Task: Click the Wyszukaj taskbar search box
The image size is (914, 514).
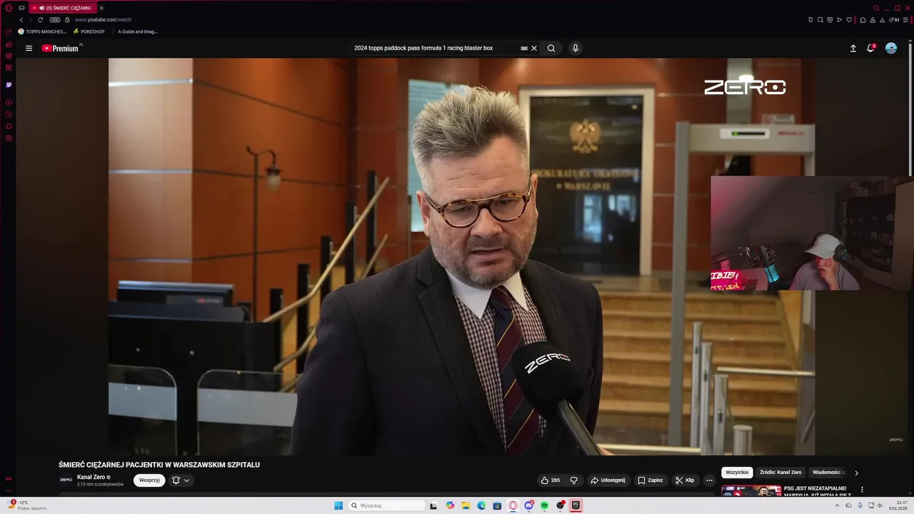Action: (386, 505)
